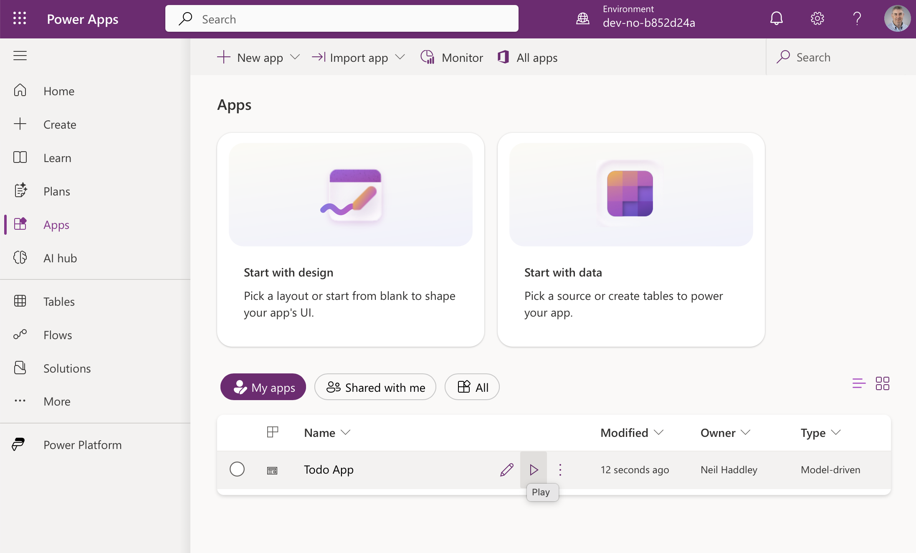Open Power Platform in the sidebar
Screen dimensions: 916x553
coord(95,445)
